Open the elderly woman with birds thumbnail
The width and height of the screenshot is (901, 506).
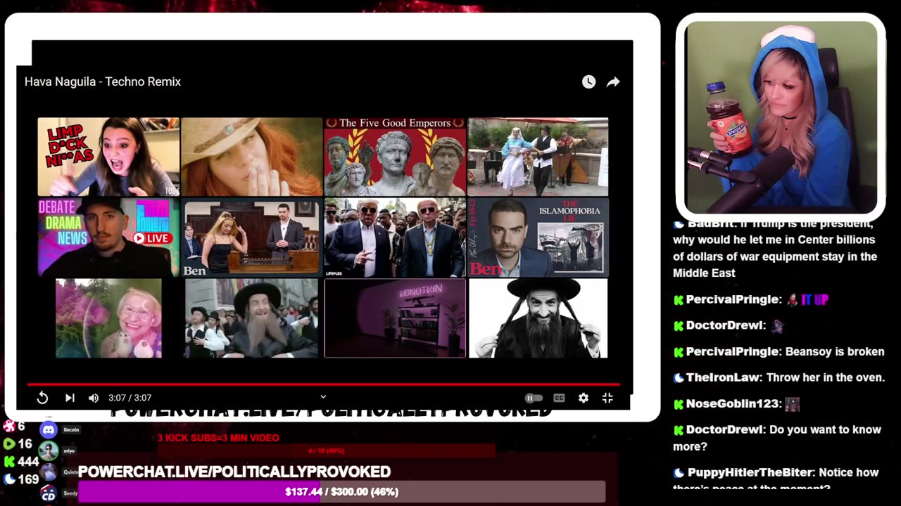point(108,318)
